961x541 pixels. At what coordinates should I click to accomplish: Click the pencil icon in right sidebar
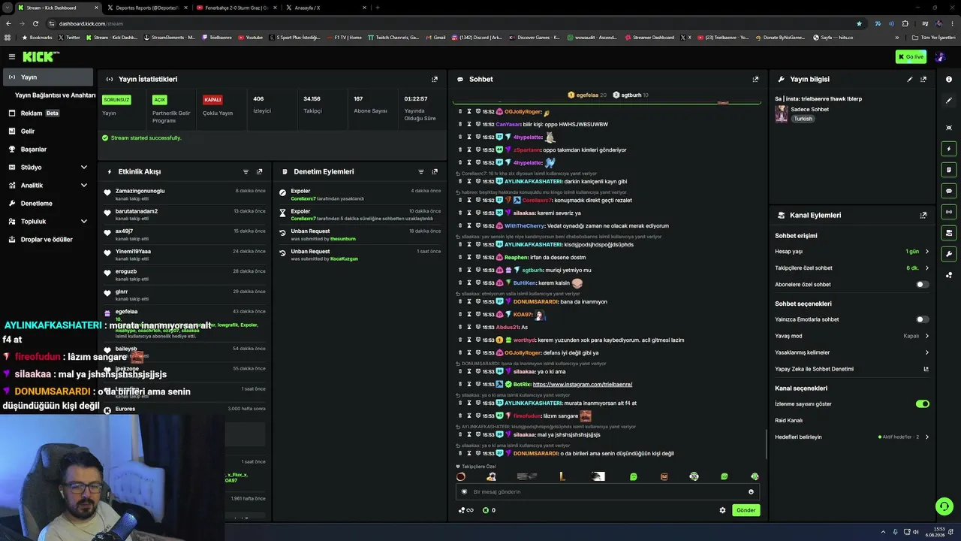[949, 100]
